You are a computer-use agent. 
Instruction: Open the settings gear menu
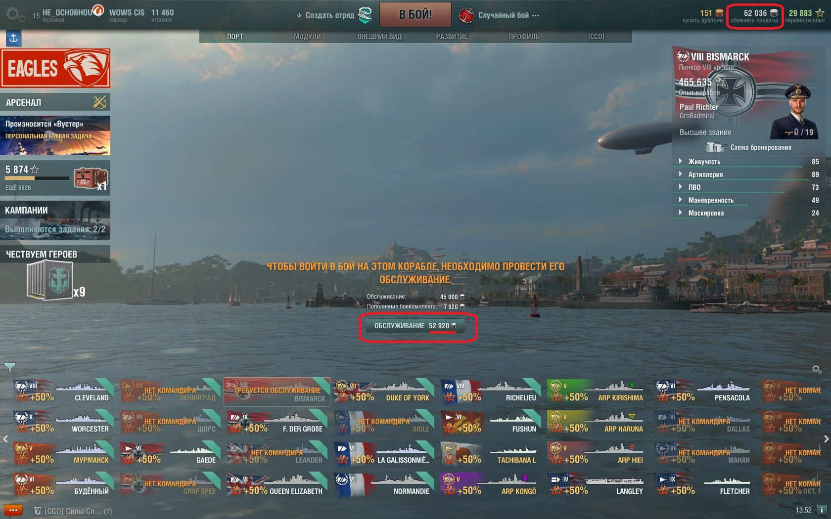point(15,15)
